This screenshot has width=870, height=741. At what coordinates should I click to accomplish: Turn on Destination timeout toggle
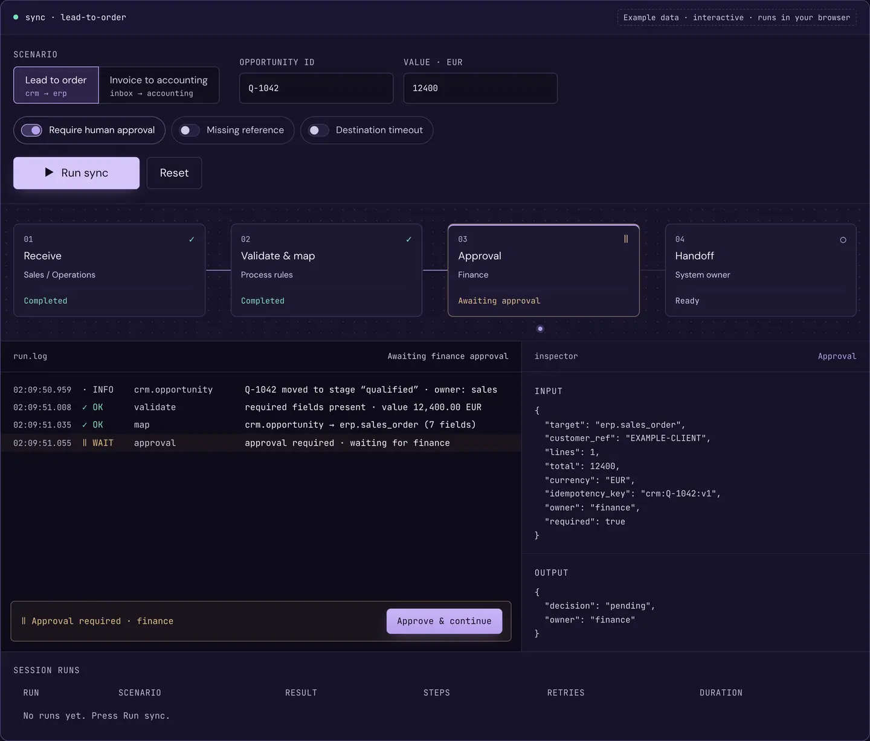point(318,130)
